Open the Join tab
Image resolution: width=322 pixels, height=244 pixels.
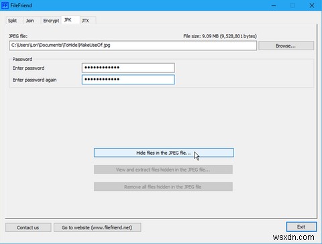click(30, 21)
